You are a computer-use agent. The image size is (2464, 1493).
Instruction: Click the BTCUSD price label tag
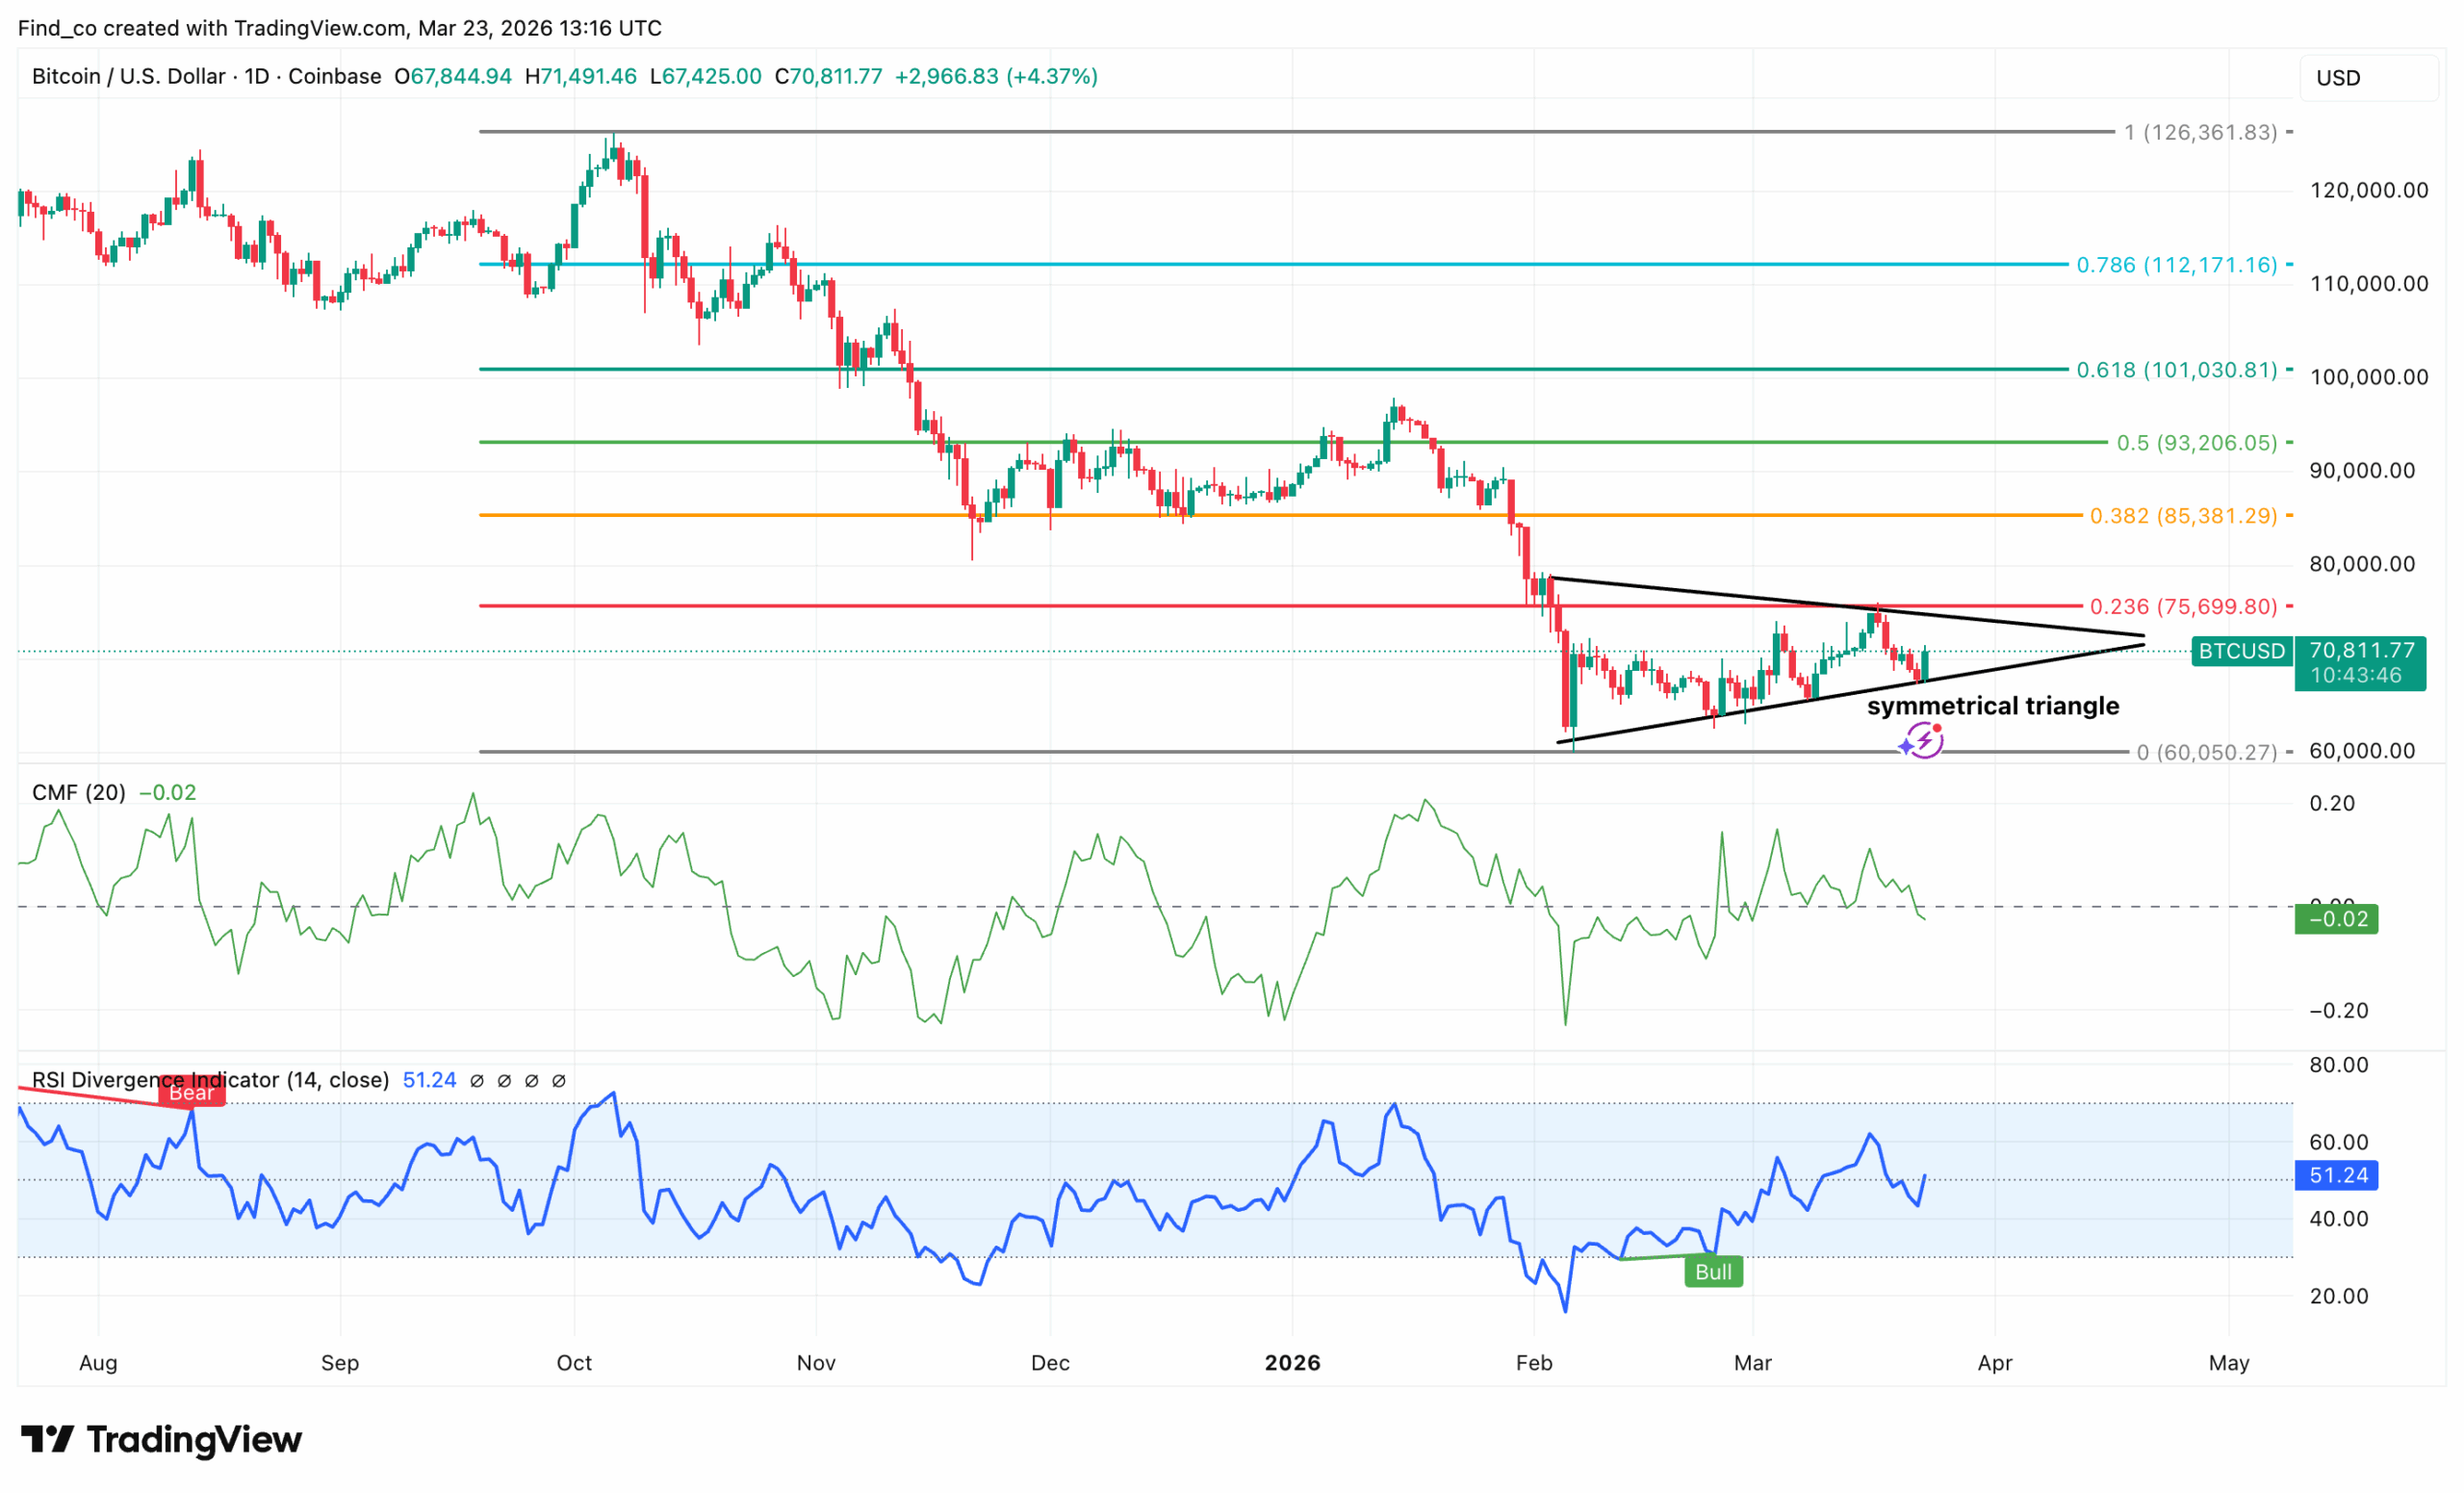click(x=2241, y=651)
